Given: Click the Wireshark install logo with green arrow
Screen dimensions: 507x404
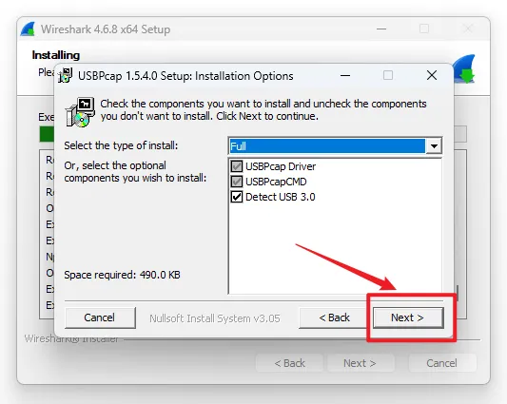Looking at the screenshot, I should pos(464,68).
